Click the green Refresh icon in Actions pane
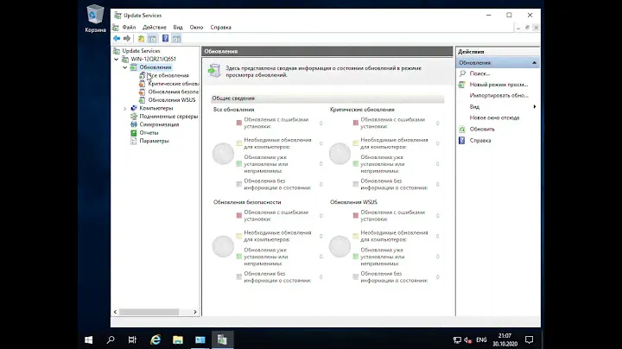This screenshot has height=349, width=622. tap(462, 129)
